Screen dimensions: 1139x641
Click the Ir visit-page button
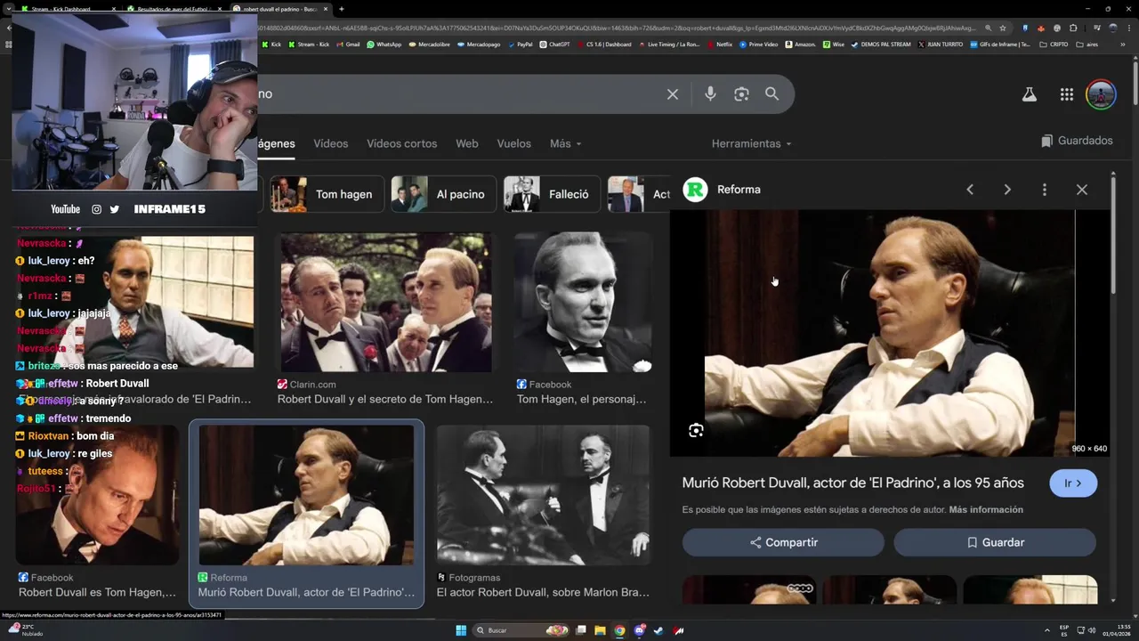(1073, 483)
